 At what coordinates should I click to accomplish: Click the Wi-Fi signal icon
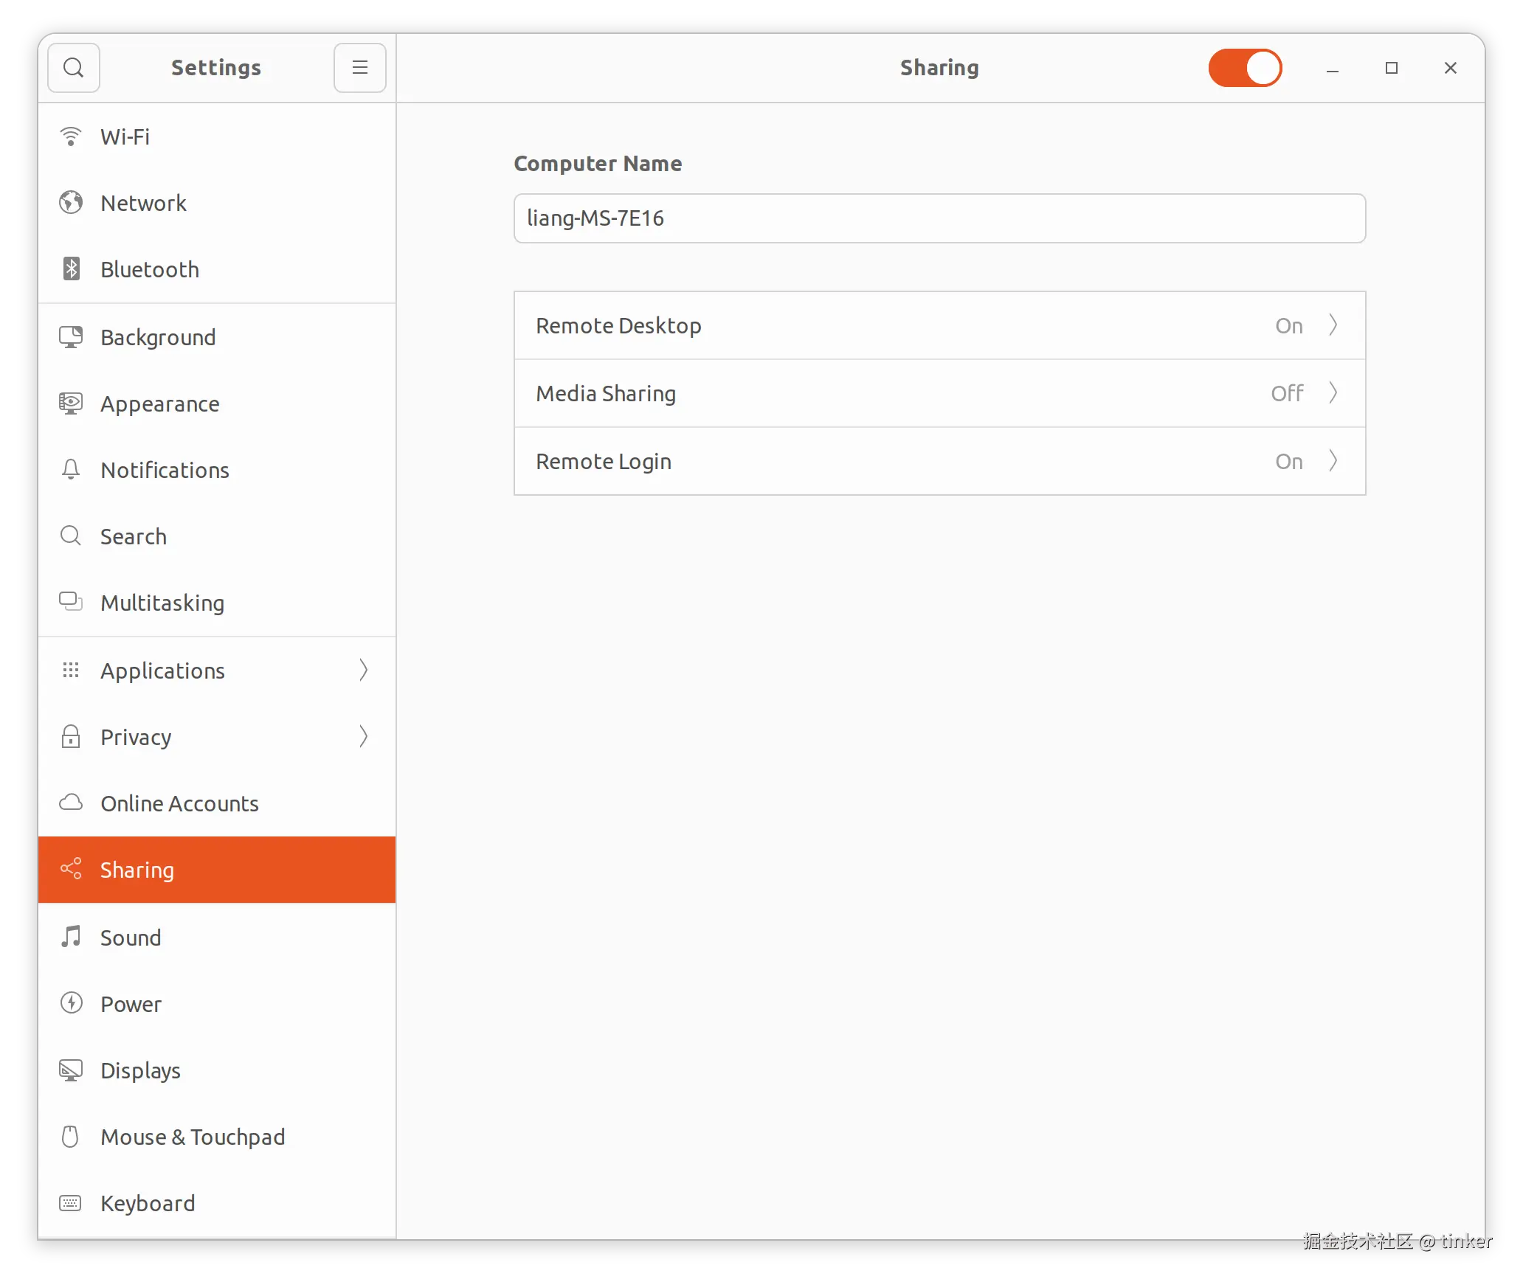click(x=71, y=136)
